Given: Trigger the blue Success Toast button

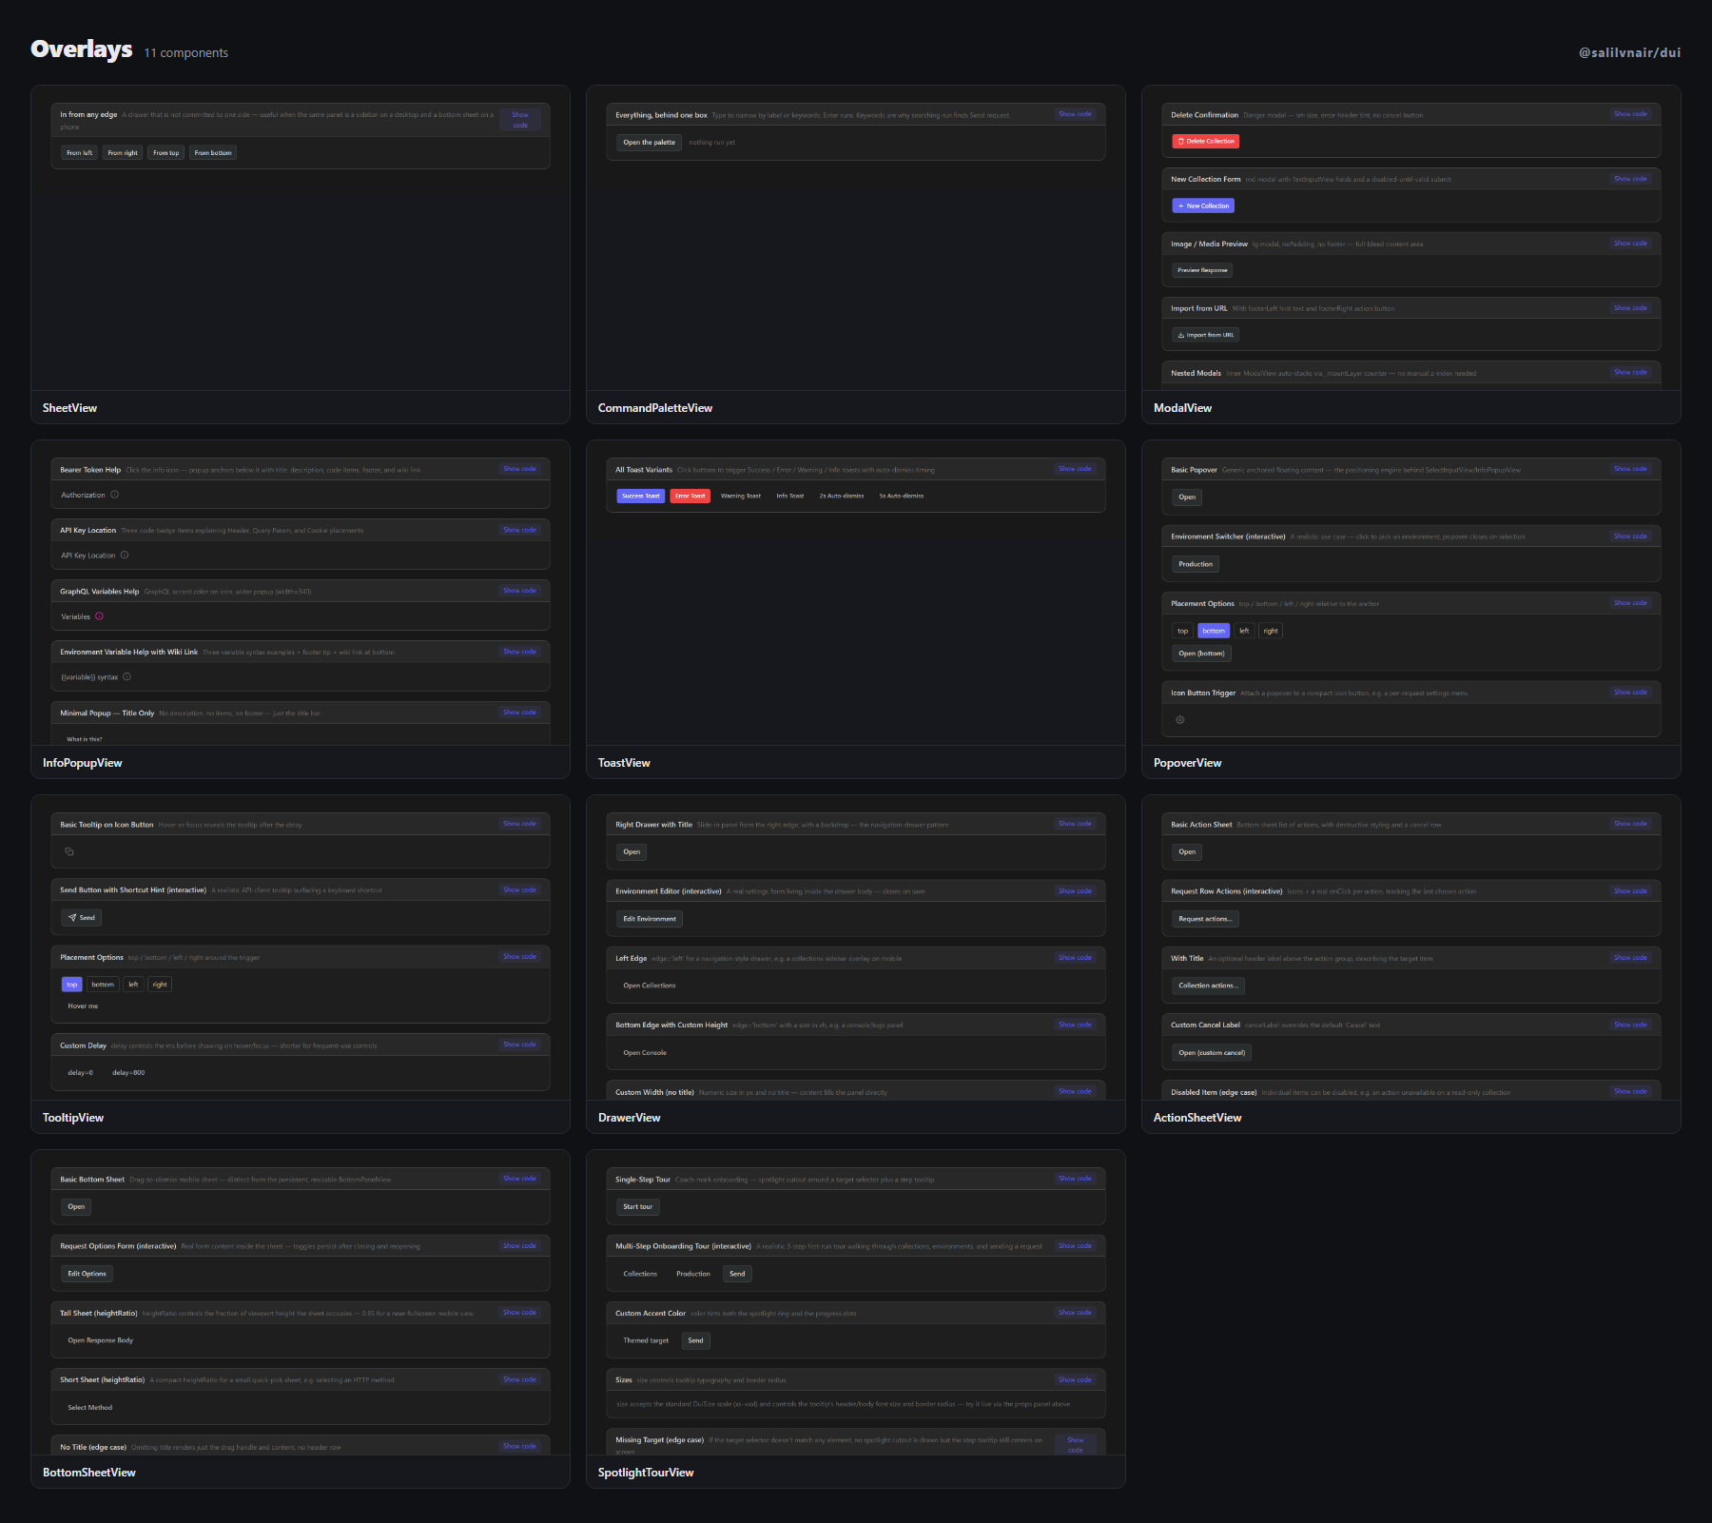Looking at the screenshot, I should pos(641,497).
